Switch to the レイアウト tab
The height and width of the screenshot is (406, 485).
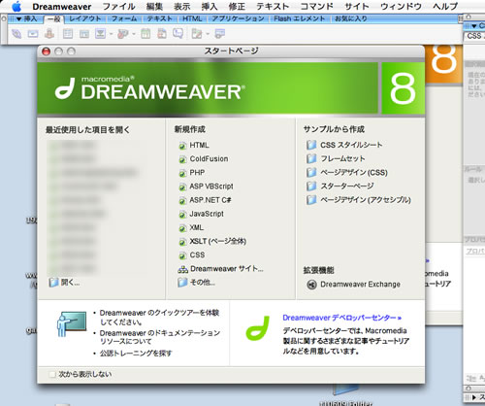[84, 18]
